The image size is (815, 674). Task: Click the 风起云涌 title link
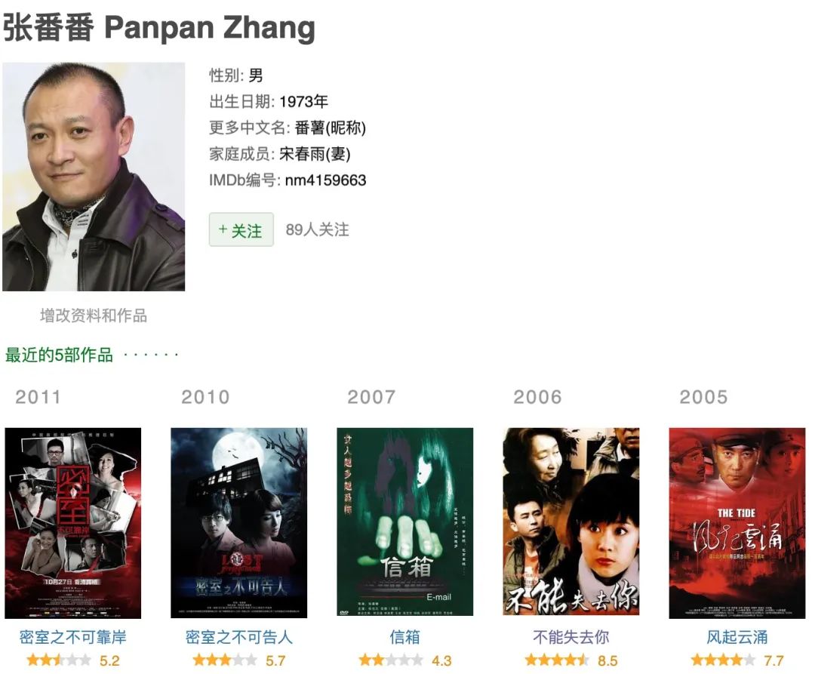pyautogui.click(x=737, y=637)
